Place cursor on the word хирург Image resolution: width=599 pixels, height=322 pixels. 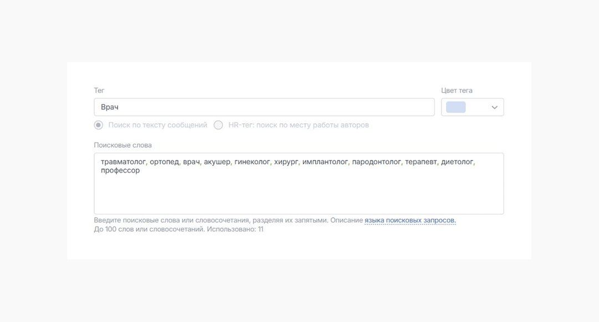click(x=286, y=162)
